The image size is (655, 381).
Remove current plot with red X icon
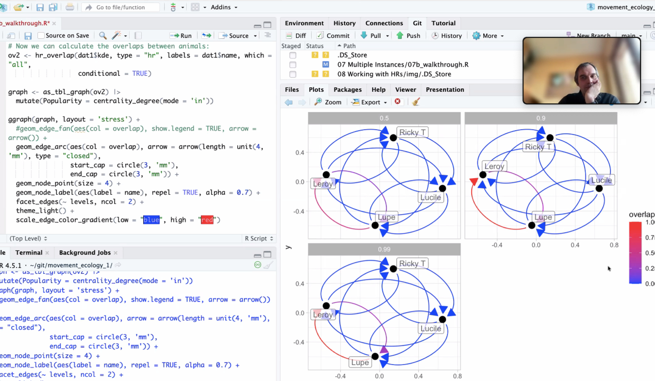click(398, 102)
